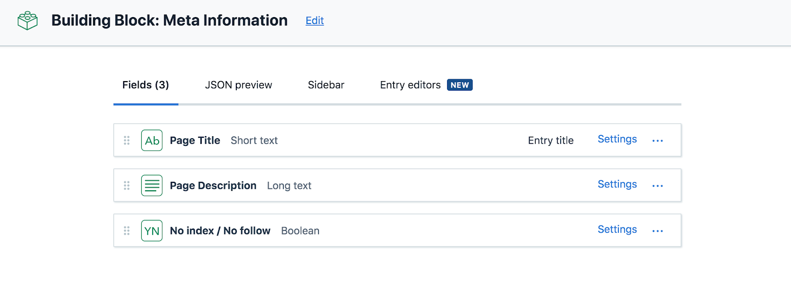
Task: Click the building block content type icon
Action: click(28, 21)
